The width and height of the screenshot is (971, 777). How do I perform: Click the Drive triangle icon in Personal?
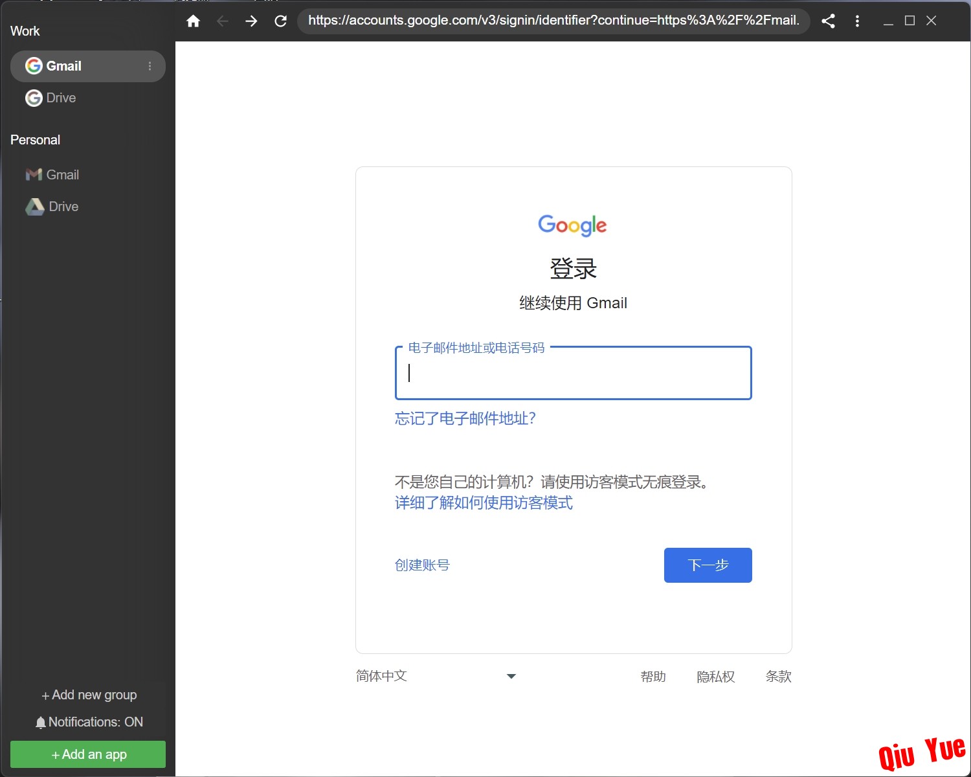tap(35, 207)
